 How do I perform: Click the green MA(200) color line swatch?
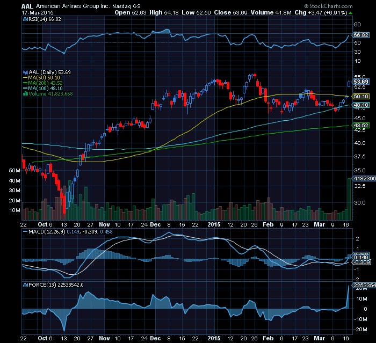(25, 83)
